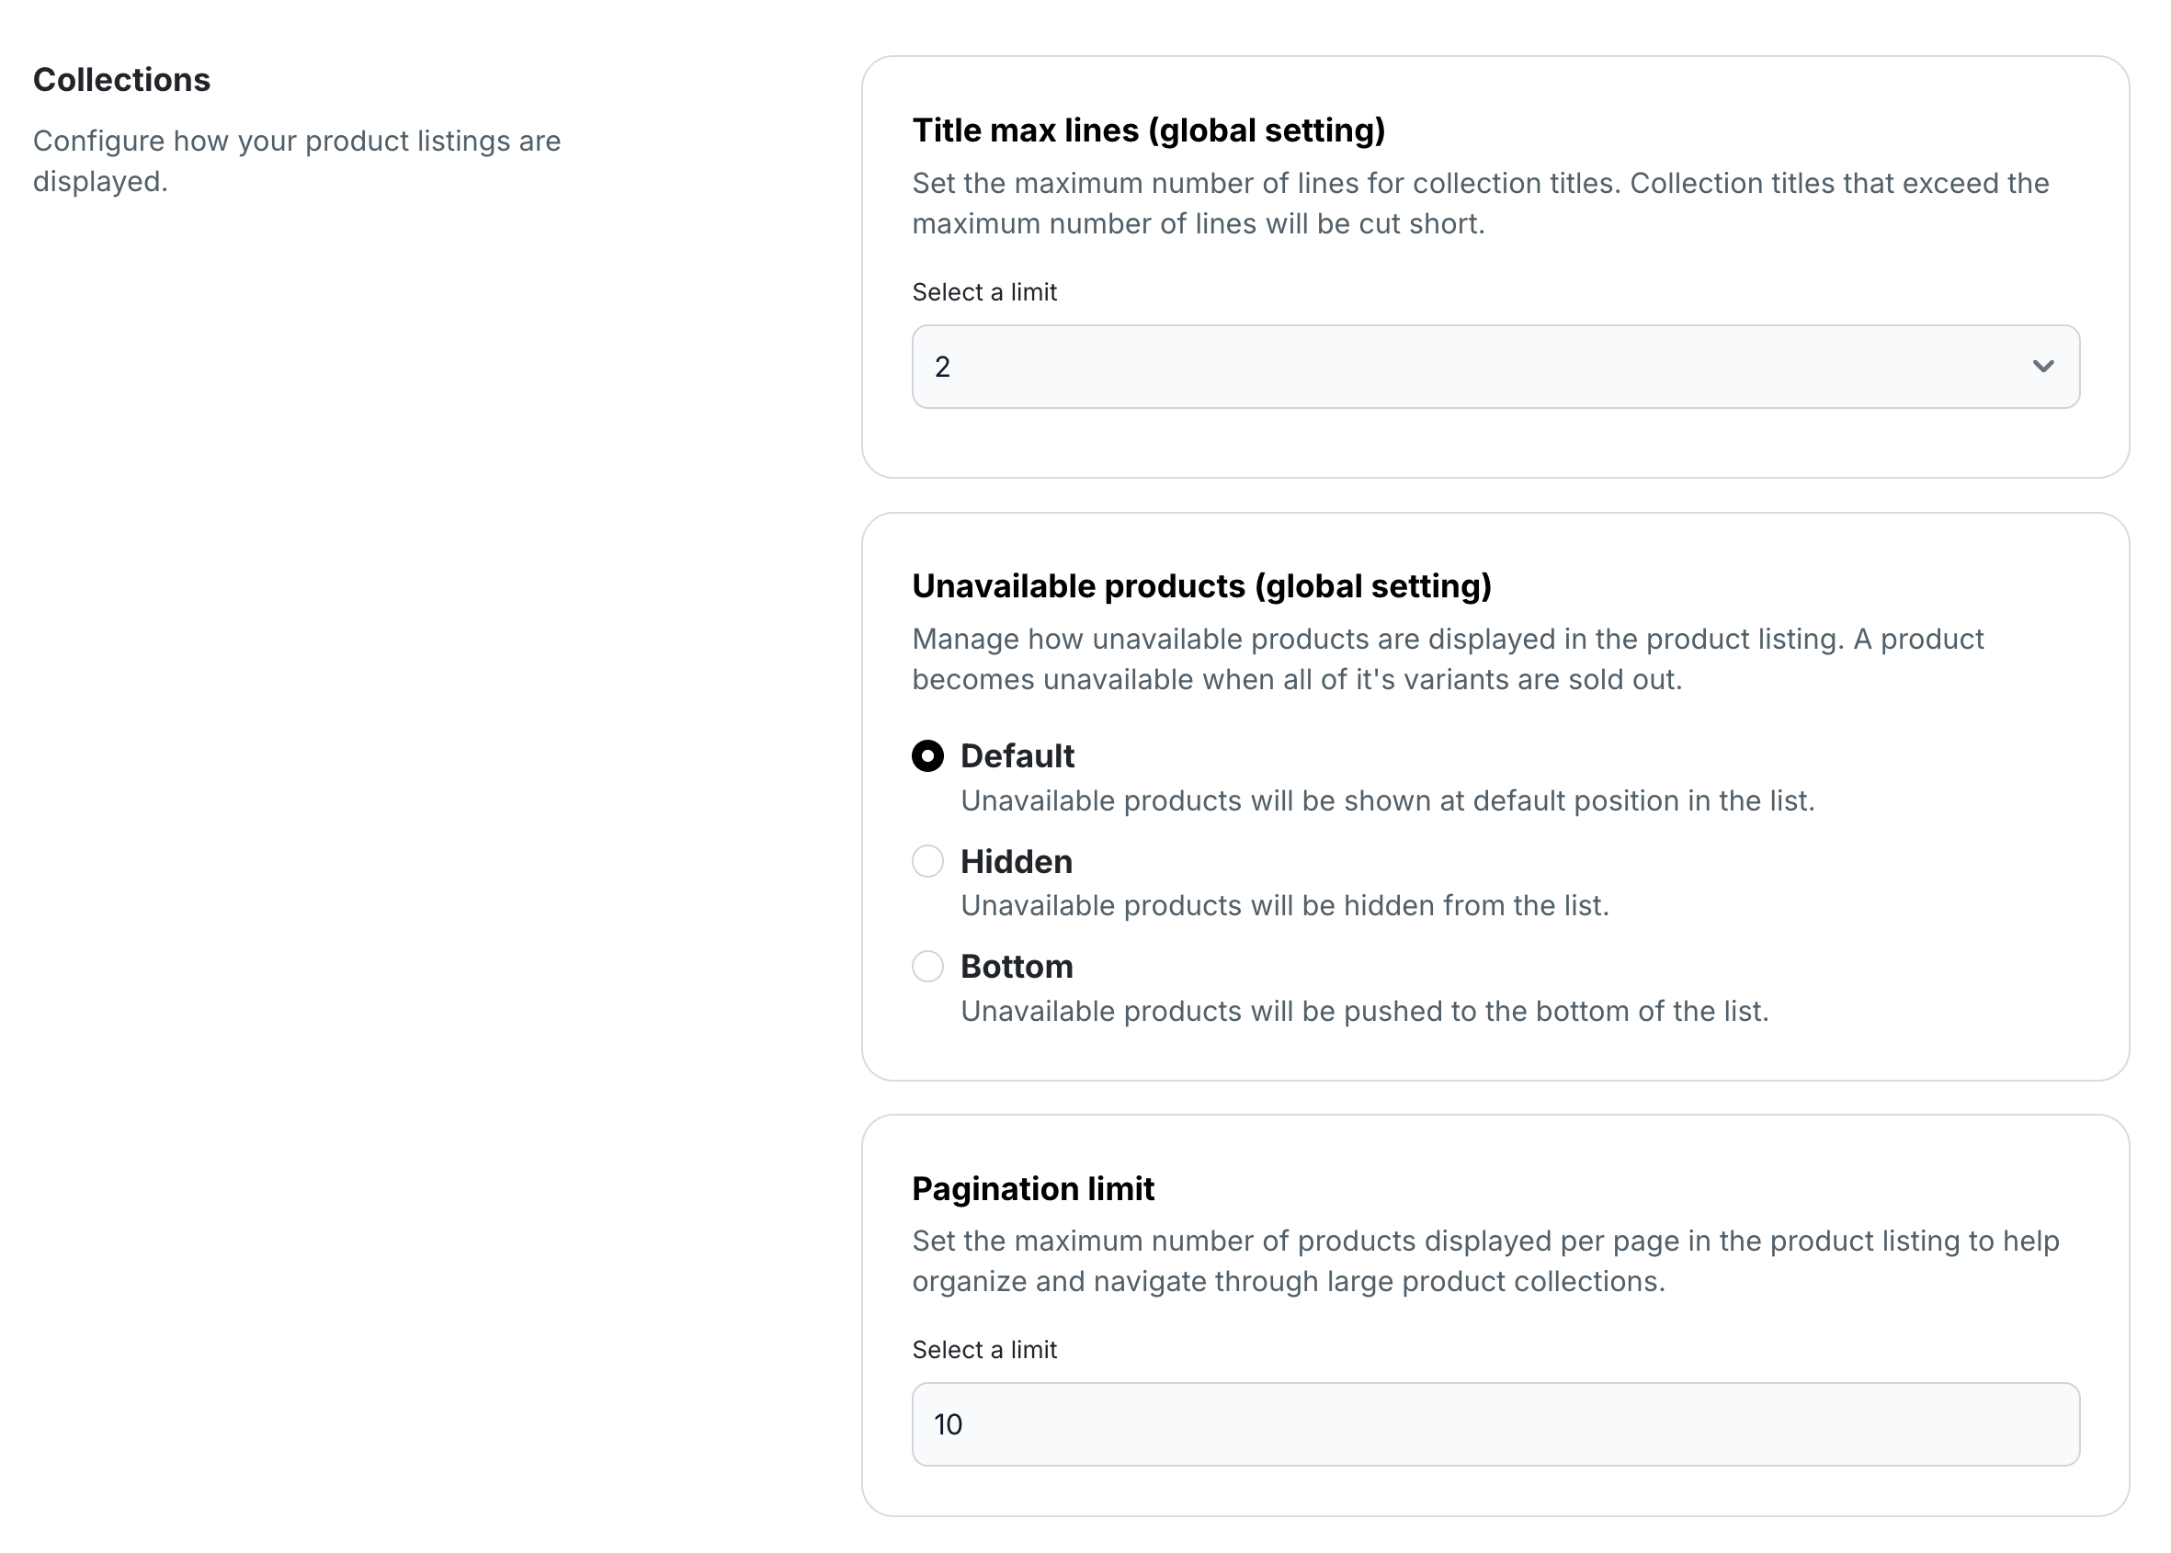The height and width of the screenshot is (1553, 2171).
Task: Click description 'shown at default position' text
Action: [x=1387, y=800]
